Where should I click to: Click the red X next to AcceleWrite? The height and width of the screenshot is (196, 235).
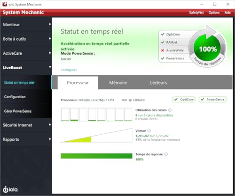tap(163, 51)
